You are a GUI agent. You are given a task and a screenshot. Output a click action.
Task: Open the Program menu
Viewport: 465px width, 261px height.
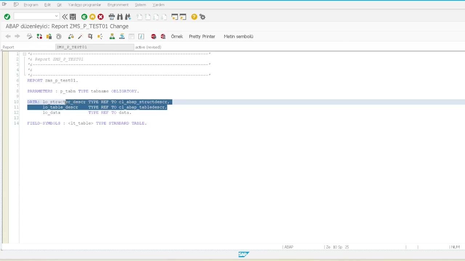pos(31,5)
